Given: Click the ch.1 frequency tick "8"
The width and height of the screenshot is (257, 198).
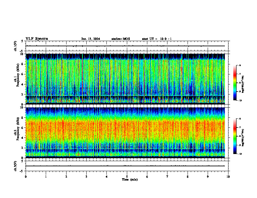Looking at the screenshot, I should (23, 64).
